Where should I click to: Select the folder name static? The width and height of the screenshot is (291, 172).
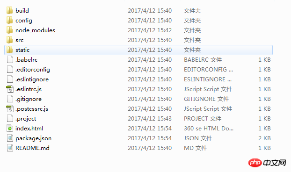click(x=22, y=50)
